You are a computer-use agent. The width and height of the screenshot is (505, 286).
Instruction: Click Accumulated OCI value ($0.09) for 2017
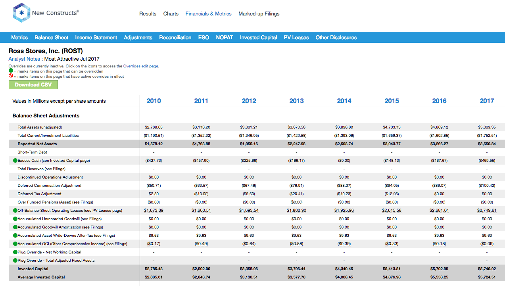click(487, 244)
